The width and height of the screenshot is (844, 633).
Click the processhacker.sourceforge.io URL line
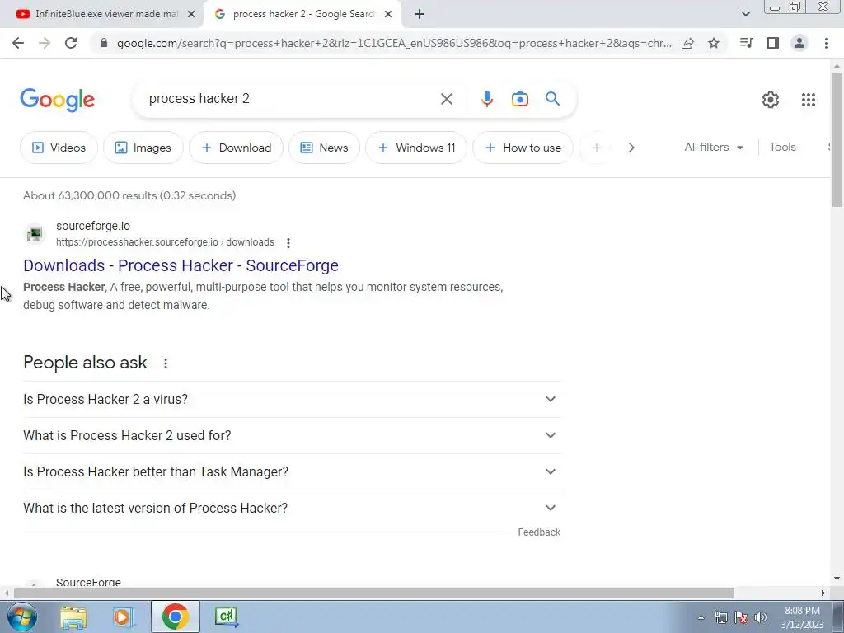[165, 242]
